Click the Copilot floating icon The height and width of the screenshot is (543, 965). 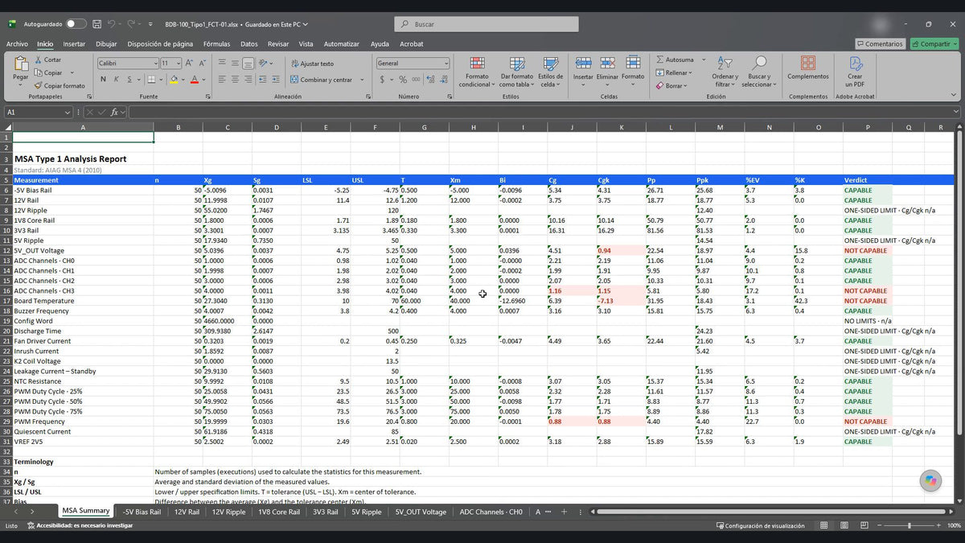pos(930,480)
